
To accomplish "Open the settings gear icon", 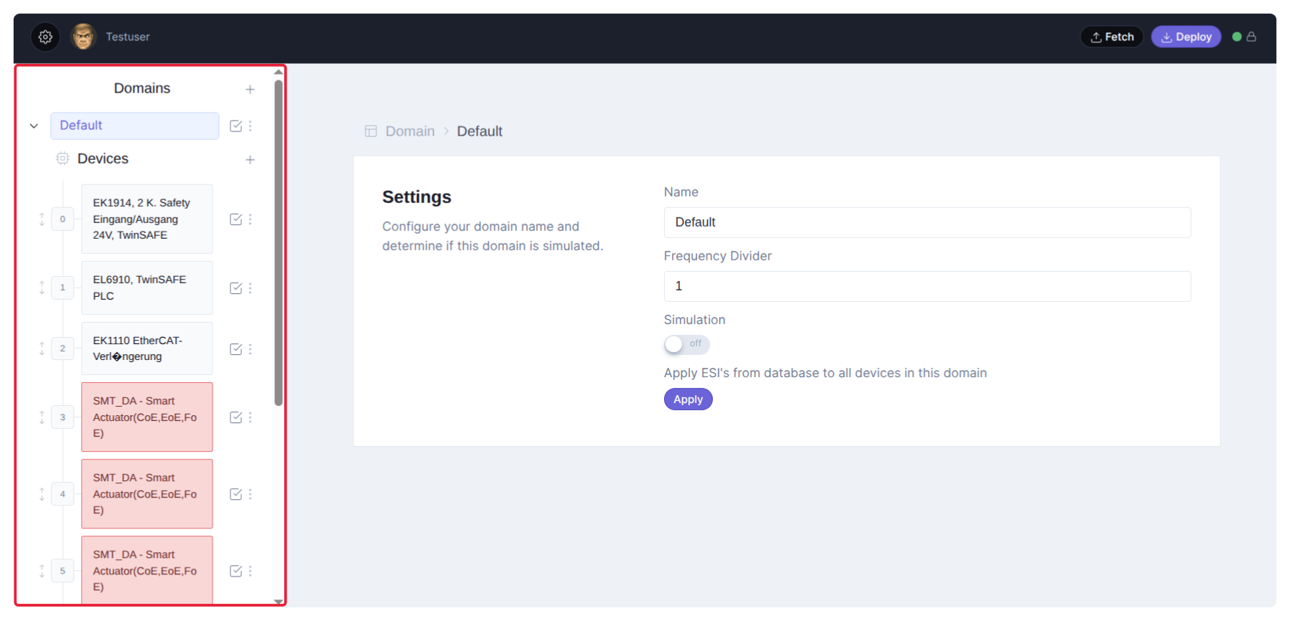I will click(45, 37).
